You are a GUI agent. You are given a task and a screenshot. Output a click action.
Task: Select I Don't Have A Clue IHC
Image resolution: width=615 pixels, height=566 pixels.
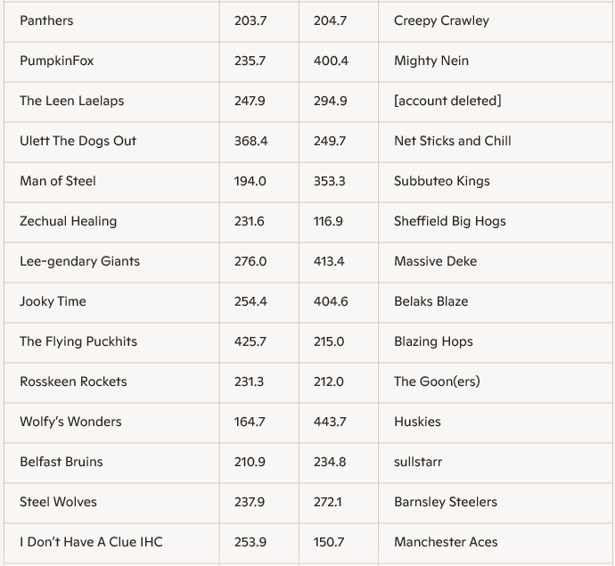pos(91,542)
